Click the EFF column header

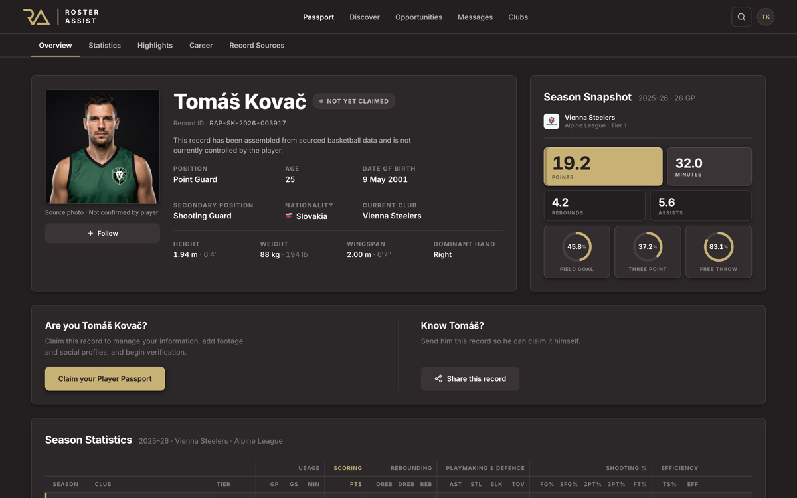tap(693, 484)
